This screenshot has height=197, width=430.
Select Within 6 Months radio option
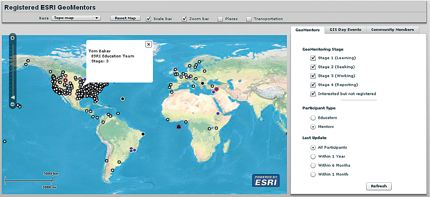click(313, 165)
